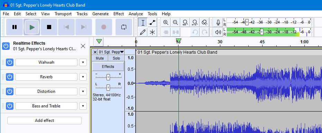
Task: Adjust the track pan slider
Action: [x=108, y=87]
